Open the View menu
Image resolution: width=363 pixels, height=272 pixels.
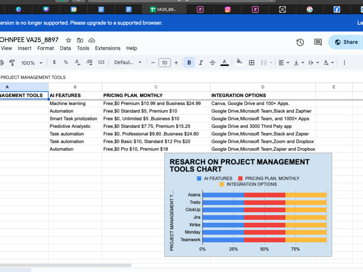click(x=6, y=48)
